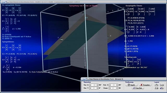Increase Zoom with right arrow
This screenshot has width=167, height=93.
(117, 88)
